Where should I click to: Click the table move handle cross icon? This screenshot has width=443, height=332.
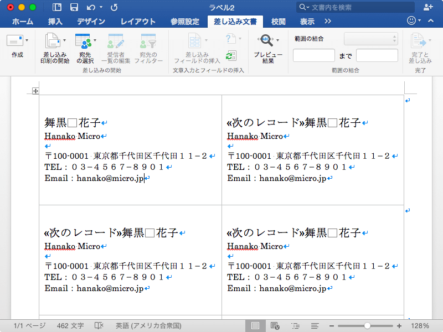pyautogui.click(x=35, y=91)
